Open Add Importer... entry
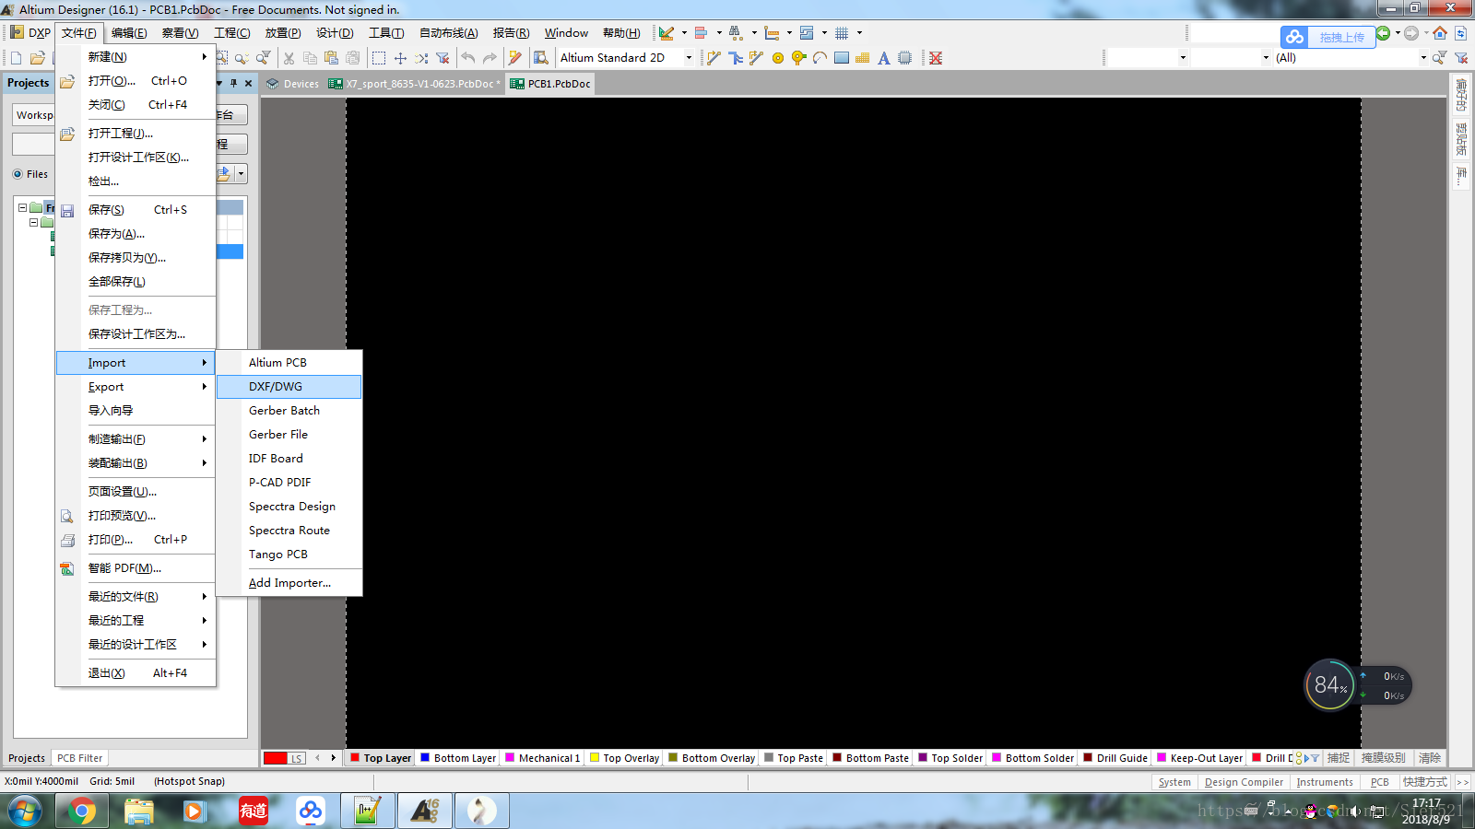 point(289,583)
